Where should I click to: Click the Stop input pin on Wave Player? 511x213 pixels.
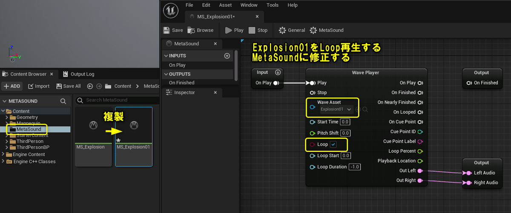click(x=313, y=92)
